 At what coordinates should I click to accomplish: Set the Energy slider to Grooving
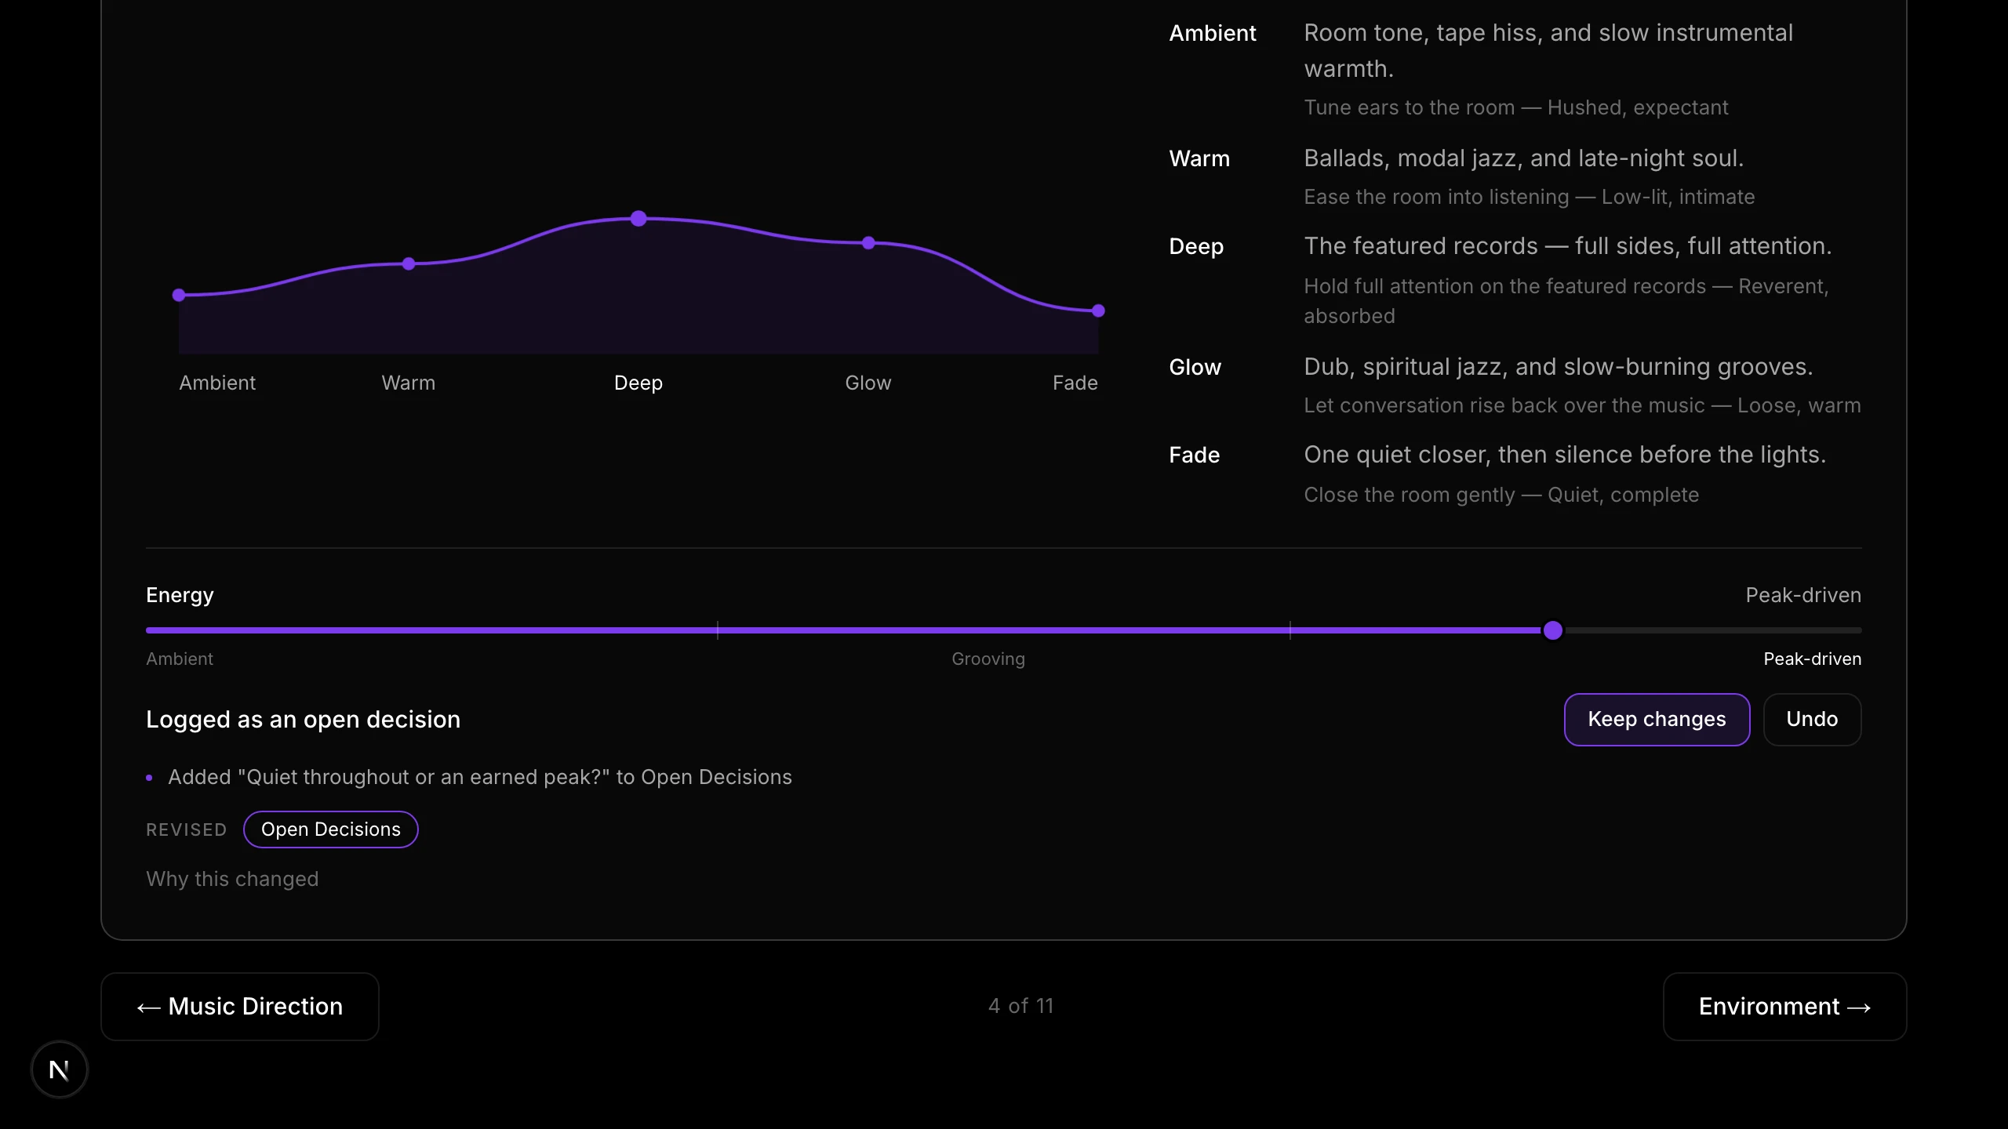(x=988, y=659)
